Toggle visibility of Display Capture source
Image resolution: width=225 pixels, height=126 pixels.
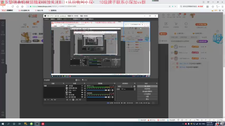pos(82,97)
